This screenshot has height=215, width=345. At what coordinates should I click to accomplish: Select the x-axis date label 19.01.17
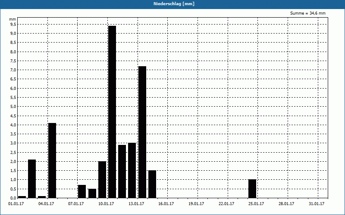tap(196, 204)
